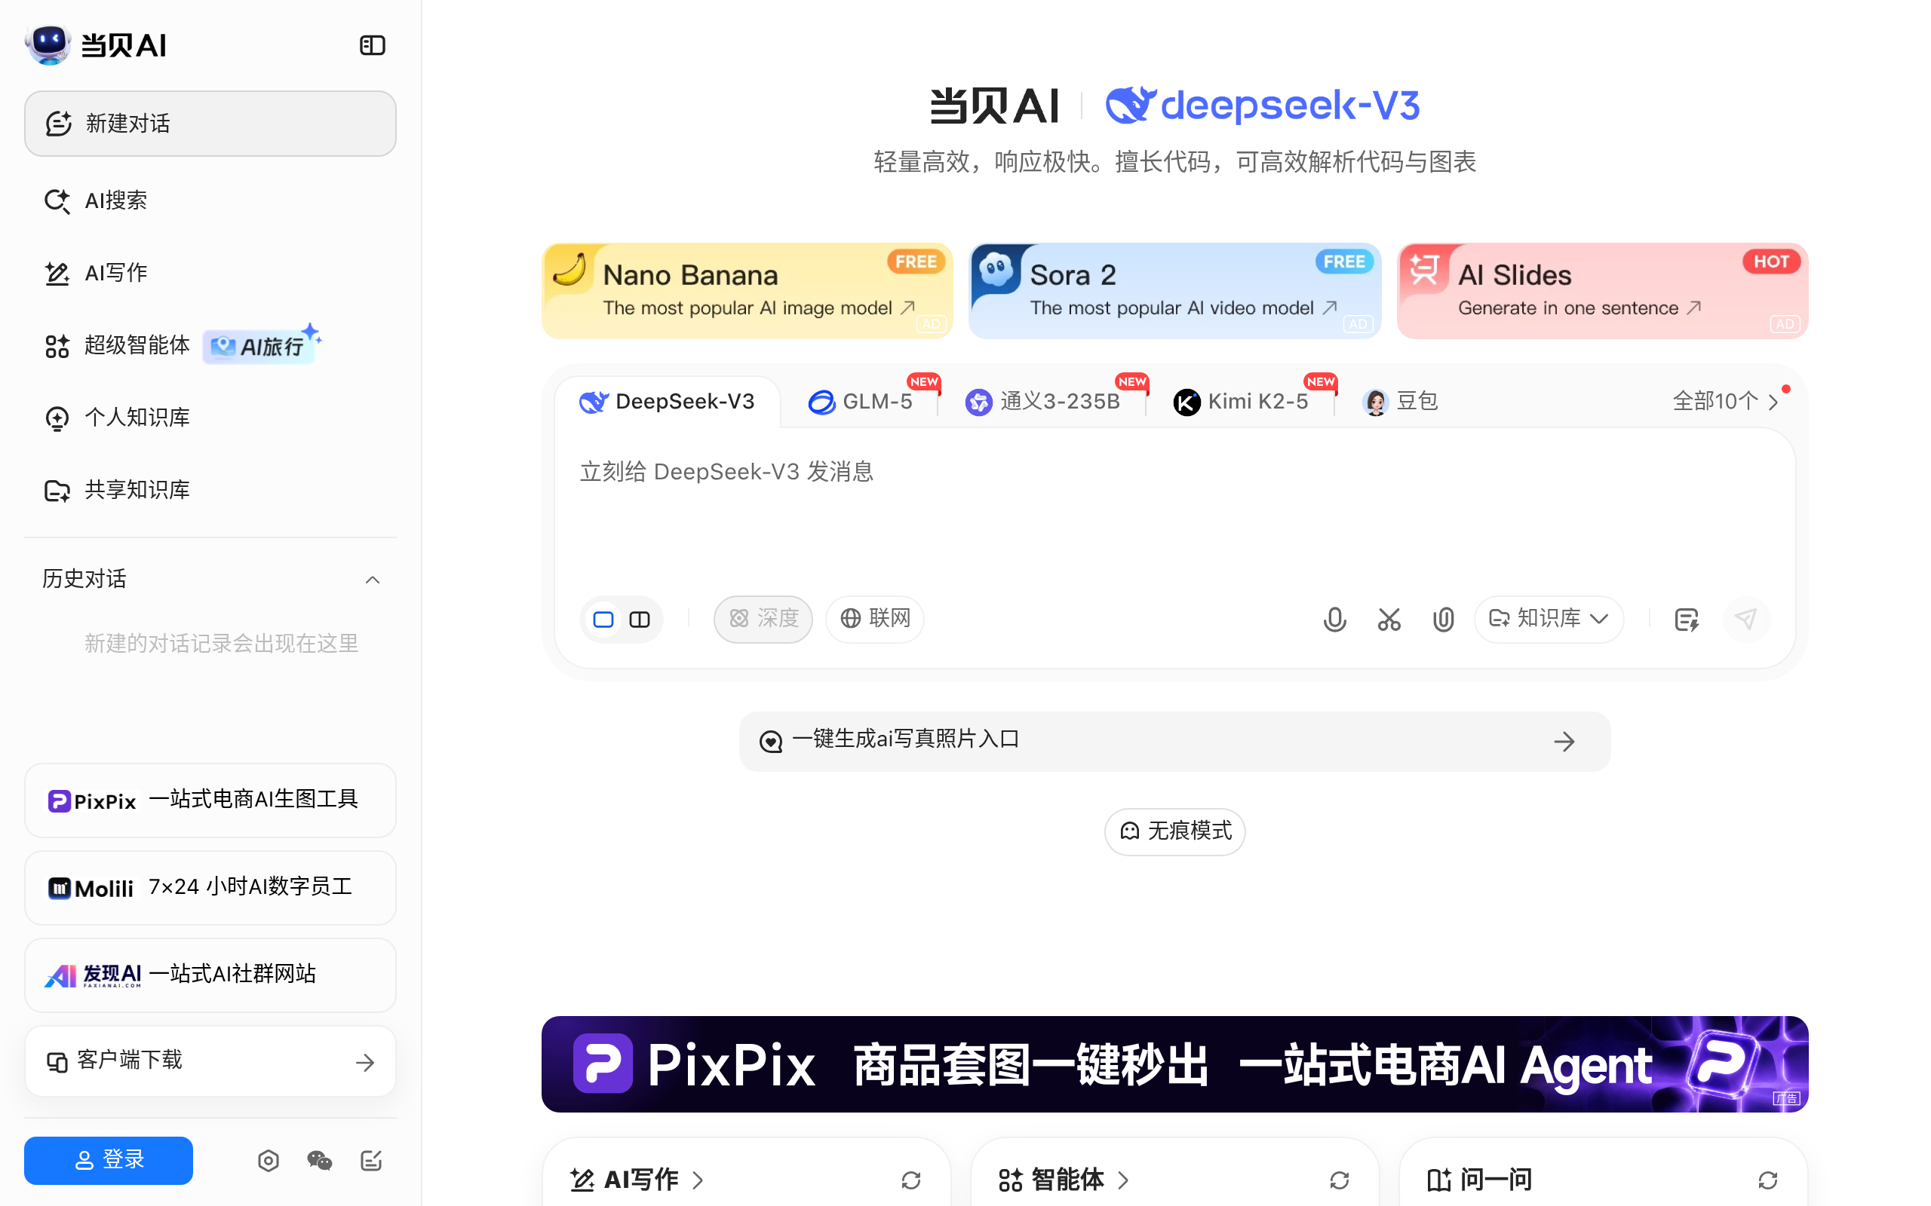
Task: Switch to the GLM-5 model tab
Action: 860,401
